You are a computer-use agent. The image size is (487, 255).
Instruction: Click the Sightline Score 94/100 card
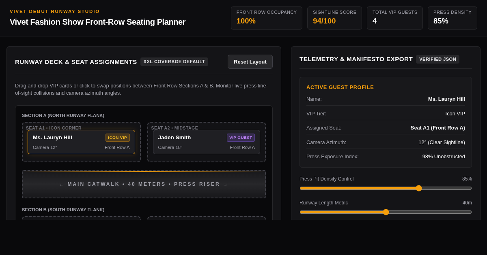334,18
